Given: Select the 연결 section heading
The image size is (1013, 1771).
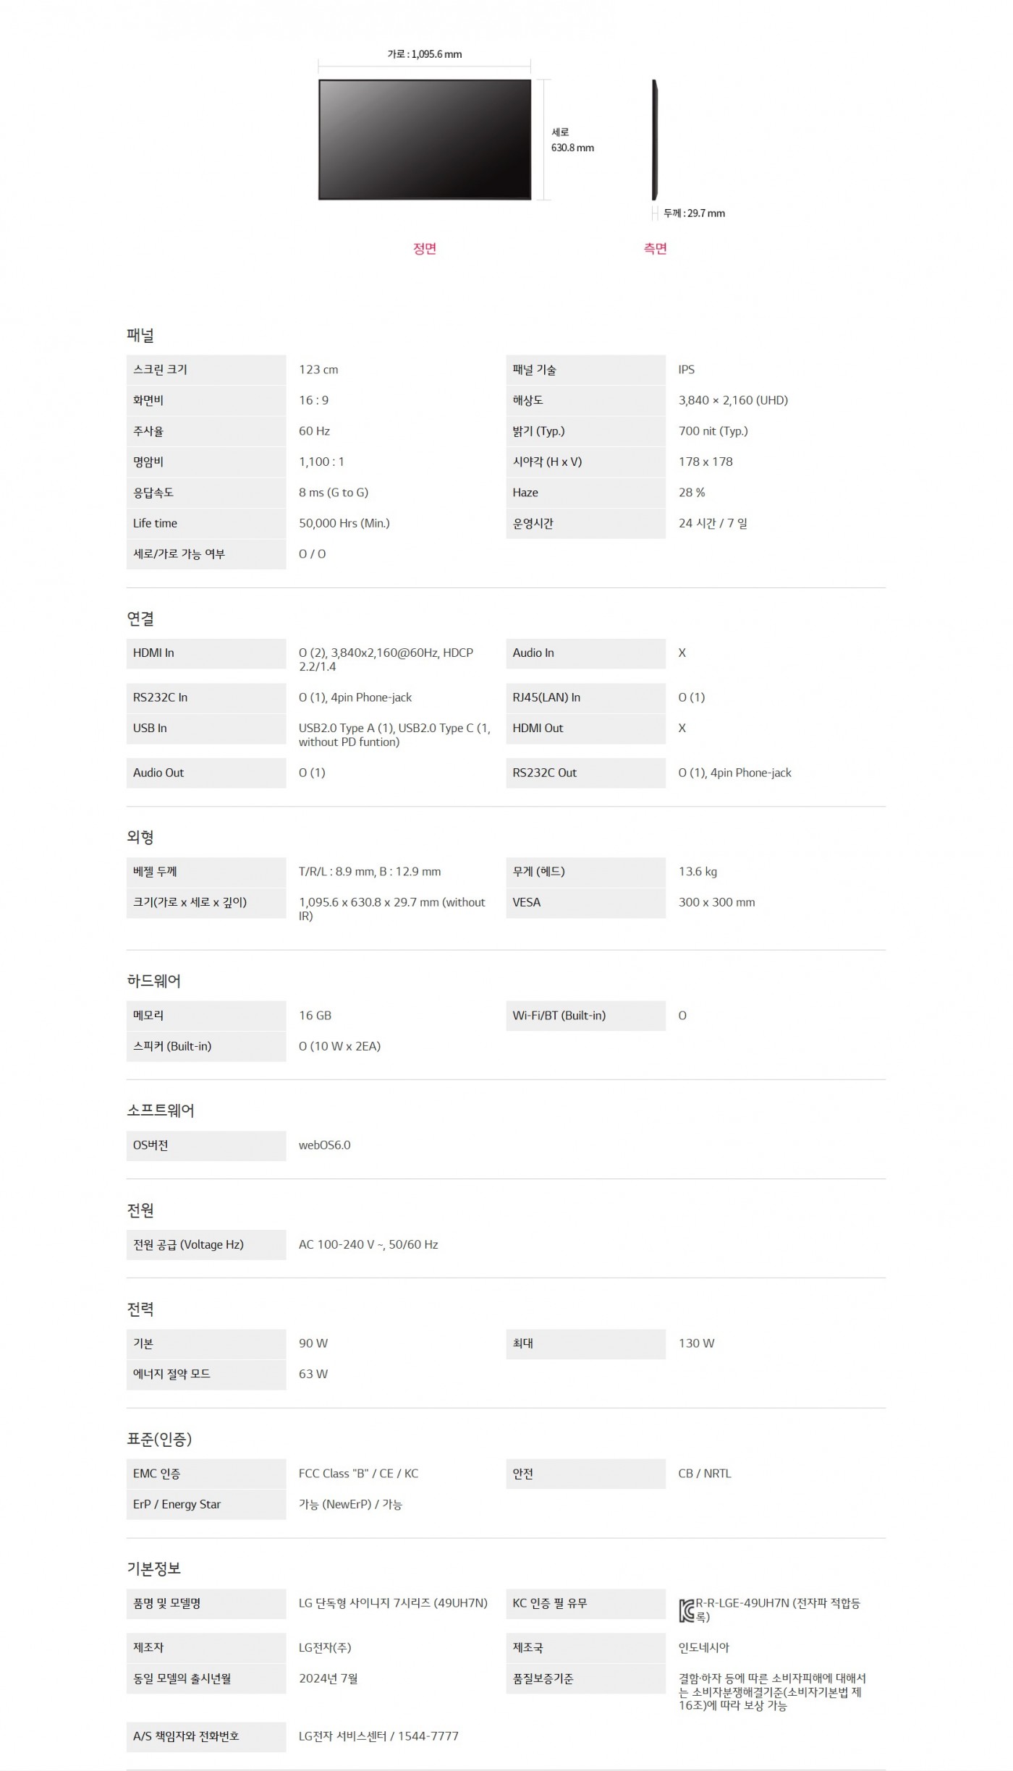Looking at the screenshot, I should tap(140, 619).
